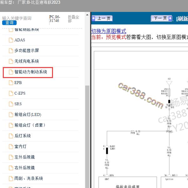Screen dimensions: 188x188
Task: Open the ADAS wiring diagram entry
Action: tap(20, 40)
